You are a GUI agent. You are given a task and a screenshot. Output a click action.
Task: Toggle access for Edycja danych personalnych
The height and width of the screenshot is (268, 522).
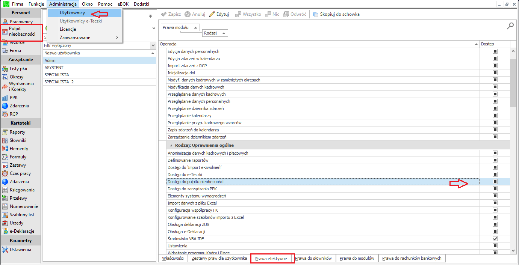tap(495, 51)
